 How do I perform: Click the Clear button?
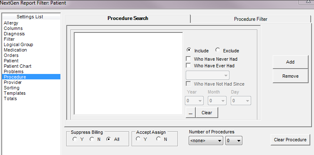(207, 113)
